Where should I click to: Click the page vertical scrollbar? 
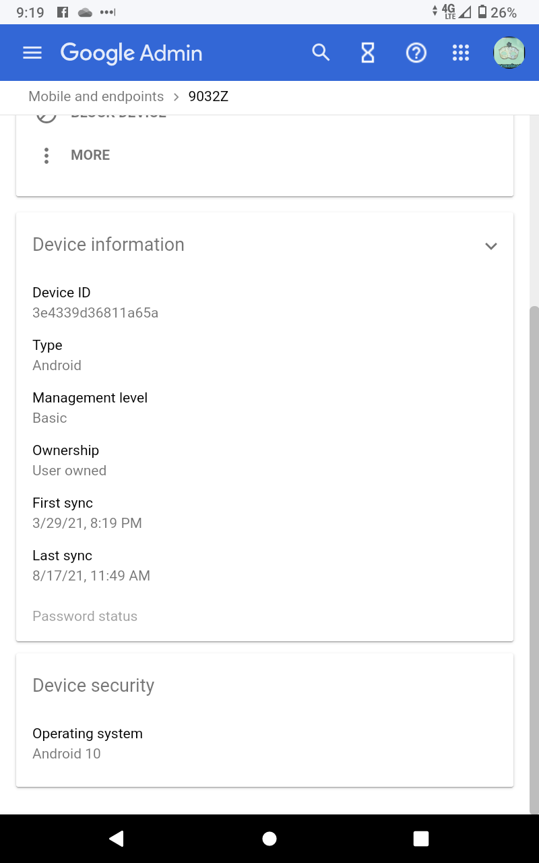click(534, 553)
